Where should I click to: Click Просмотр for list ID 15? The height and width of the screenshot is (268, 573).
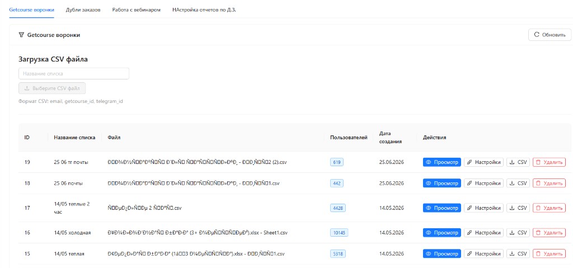[442, 254]
